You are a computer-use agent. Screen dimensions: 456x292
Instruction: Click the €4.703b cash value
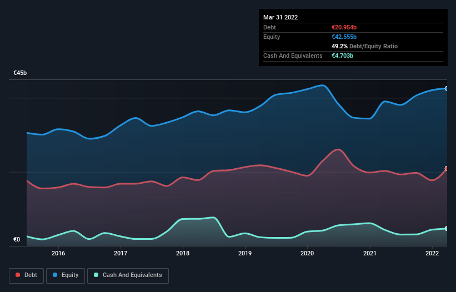[342, 56]
